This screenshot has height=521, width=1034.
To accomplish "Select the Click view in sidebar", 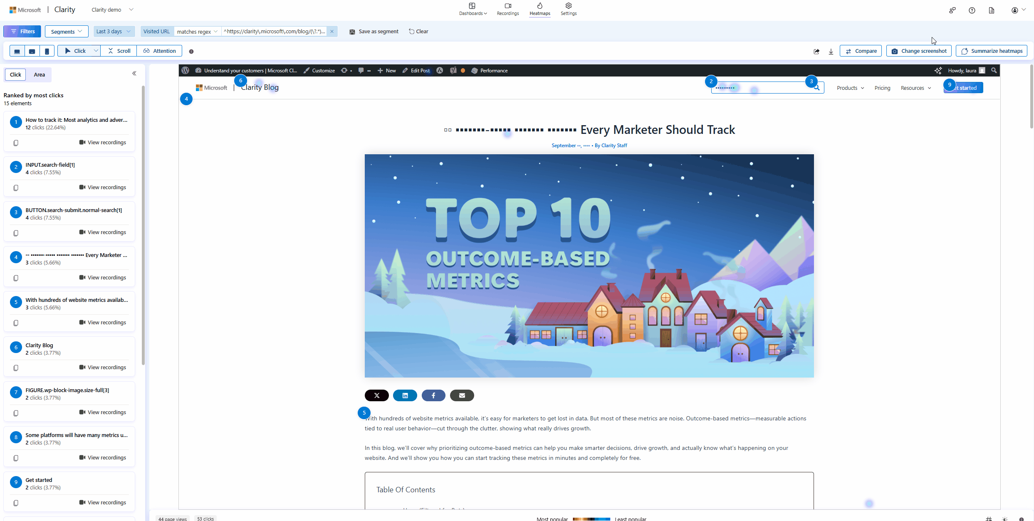I will [x=15, y=74].
